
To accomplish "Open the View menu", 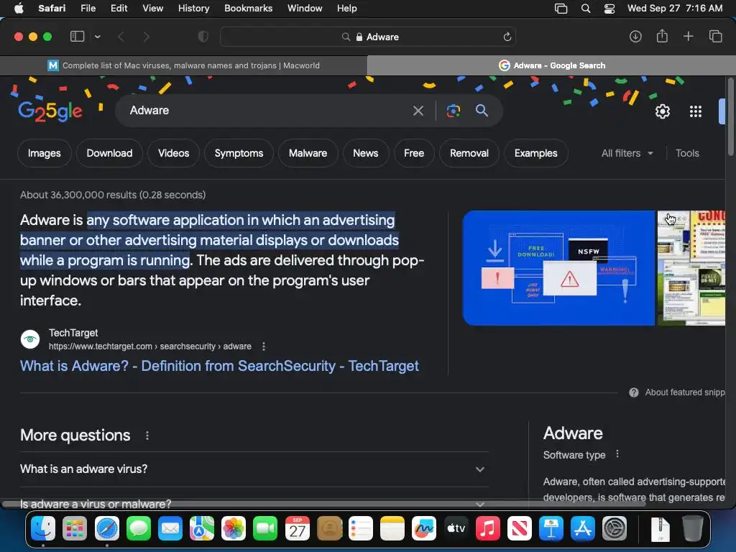I will click(x=152, y=8).
